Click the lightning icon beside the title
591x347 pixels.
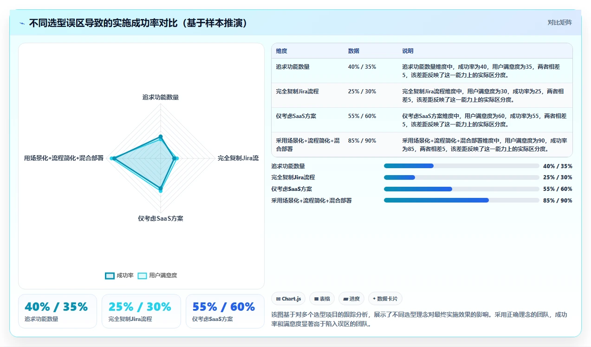click(22, 23)
